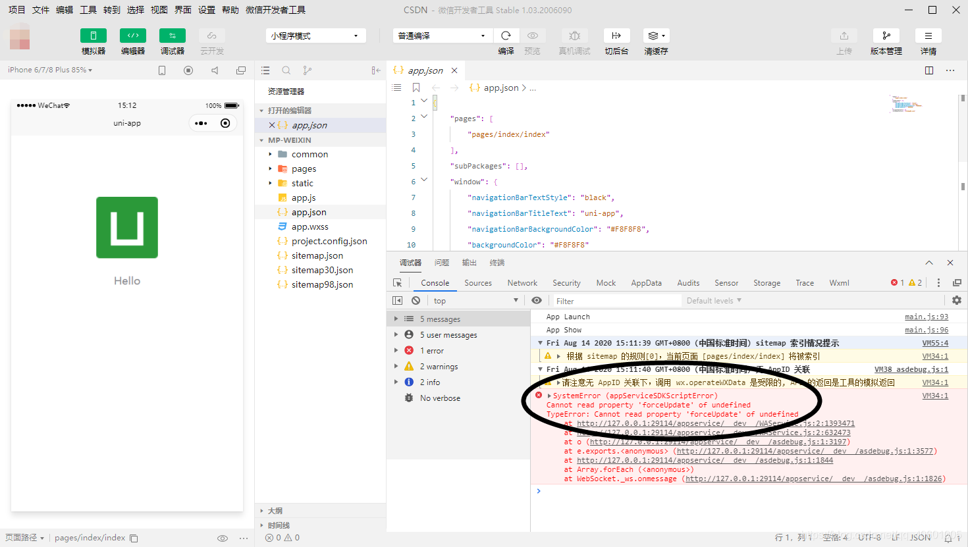
Task: Click the cloud development icon
Action: tap(212, 36)
